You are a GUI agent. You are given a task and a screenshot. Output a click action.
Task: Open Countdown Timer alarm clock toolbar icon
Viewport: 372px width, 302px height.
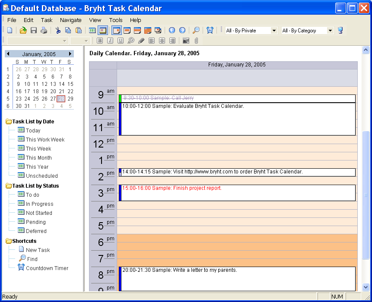(210, 30)
